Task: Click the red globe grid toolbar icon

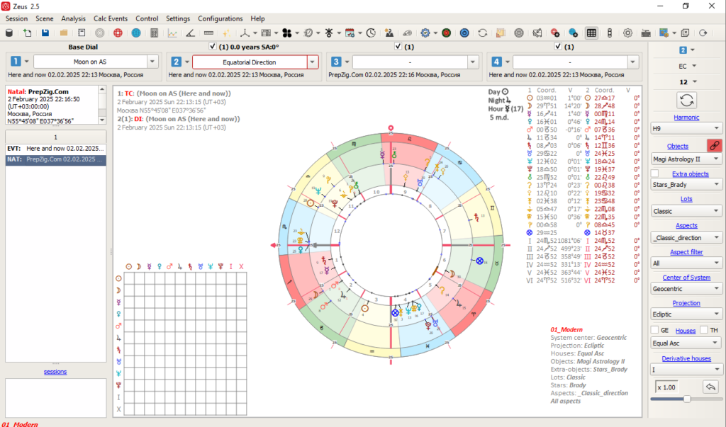Action: (118, 33)
